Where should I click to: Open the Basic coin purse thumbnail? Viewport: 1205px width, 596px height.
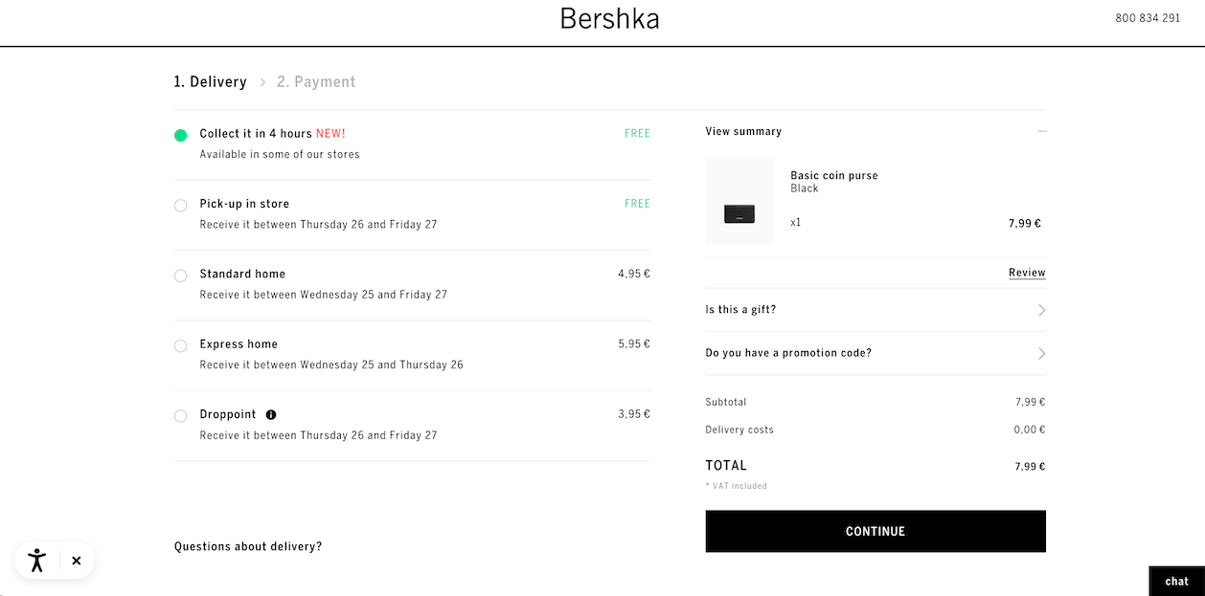point(739,201)
